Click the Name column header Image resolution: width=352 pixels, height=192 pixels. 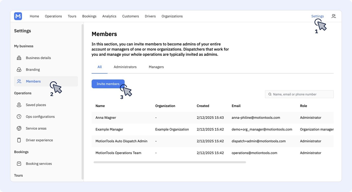(100, 106)
